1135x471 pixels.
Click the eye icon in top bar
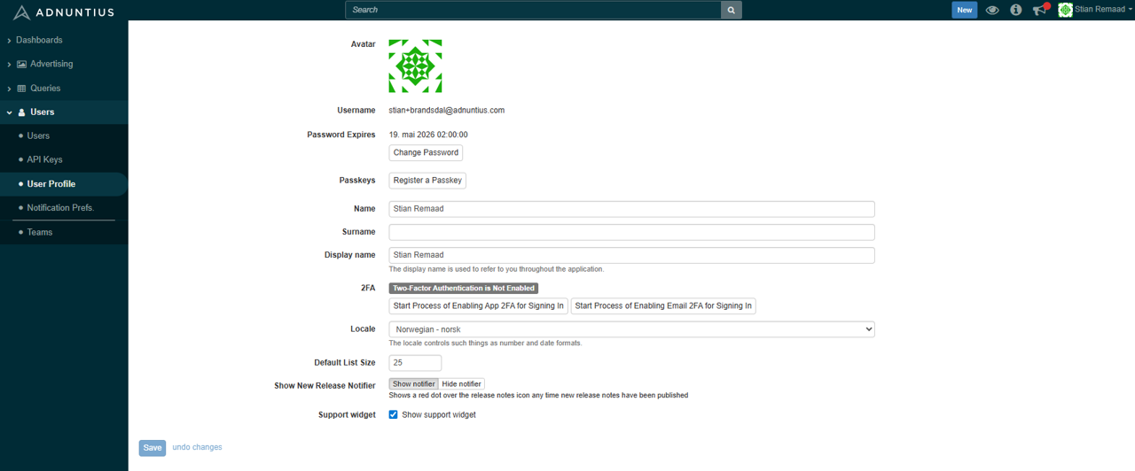[992, 10]
